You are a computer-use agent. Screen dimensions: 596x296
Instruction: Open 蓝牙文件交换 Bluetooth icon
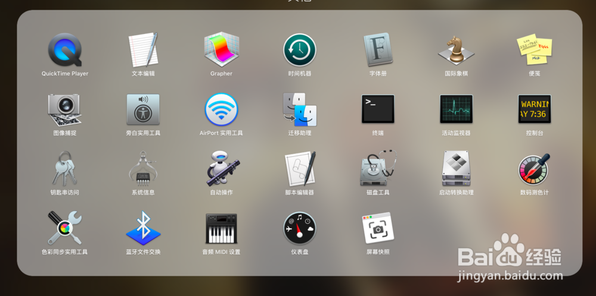(x=143, y=228)
